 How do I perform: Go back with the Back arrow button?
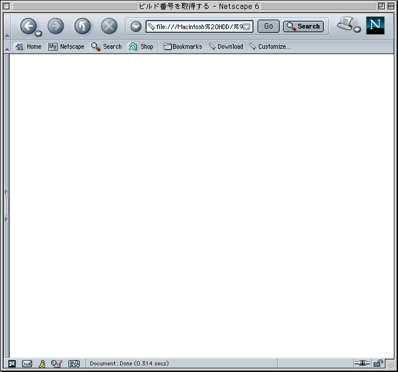click(x=28, y=26)
